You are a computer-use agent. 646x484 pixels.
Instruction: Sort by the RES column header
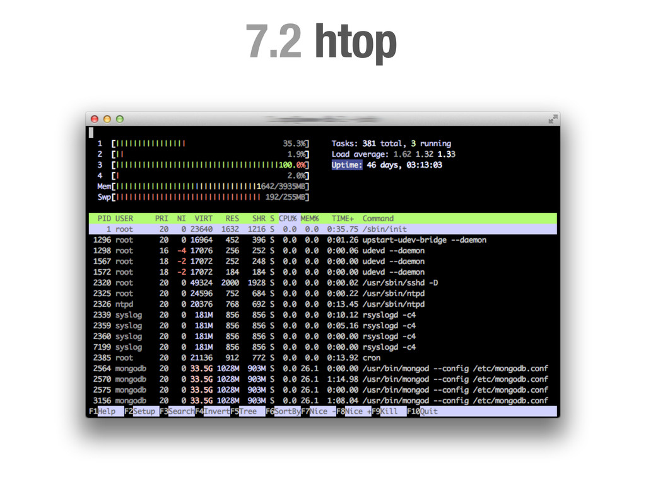232,219
